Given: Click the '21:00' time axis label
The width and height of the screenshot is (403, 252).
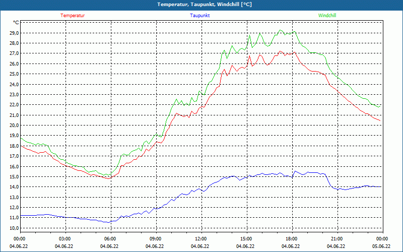Looking at the screenshot, I should pos(337,239).
